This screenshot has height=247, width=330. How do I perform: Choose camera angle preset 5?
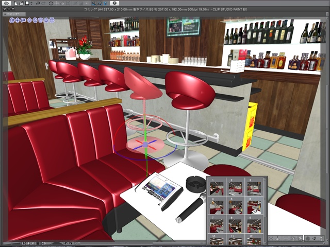[x=235, y=206]
